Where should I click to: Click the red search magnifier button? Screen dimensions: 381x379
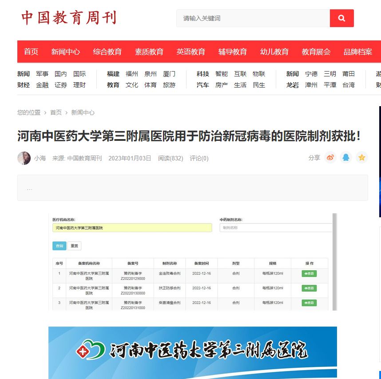coord(341,18)
